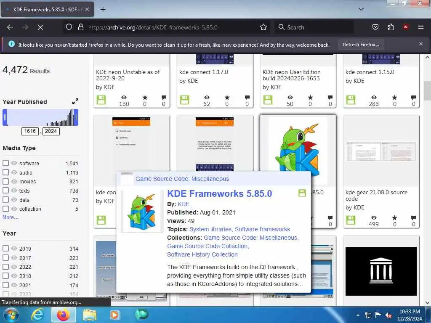Open the kde connect 1.15.0 item
This screenshot has height=323, width=431.
click(x=370, y=72)
